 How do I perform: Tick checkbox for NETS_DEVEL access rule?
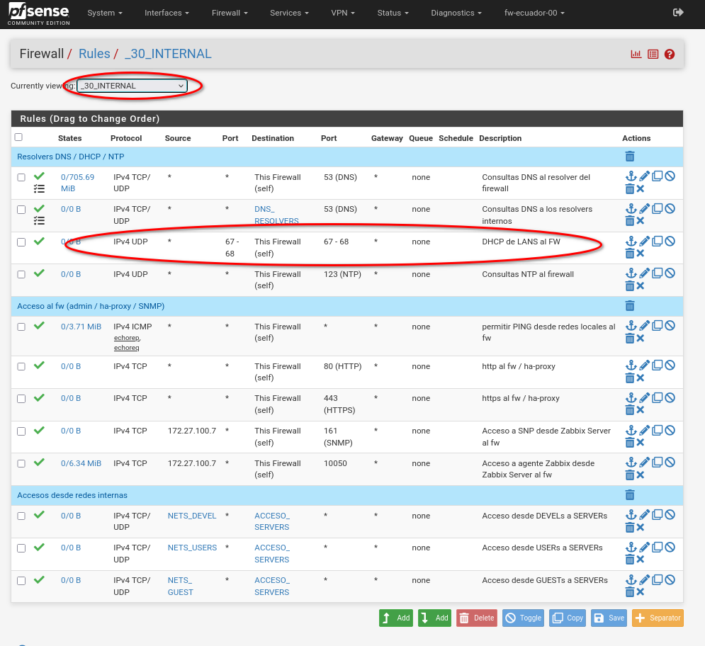pos(21,516)
